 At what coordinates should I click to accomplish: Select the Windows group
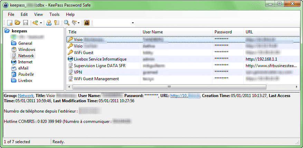27,50
